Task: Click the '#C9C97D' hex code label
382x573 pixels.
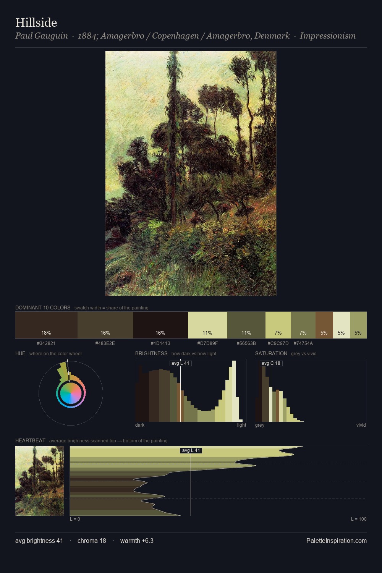Action: 278,343
